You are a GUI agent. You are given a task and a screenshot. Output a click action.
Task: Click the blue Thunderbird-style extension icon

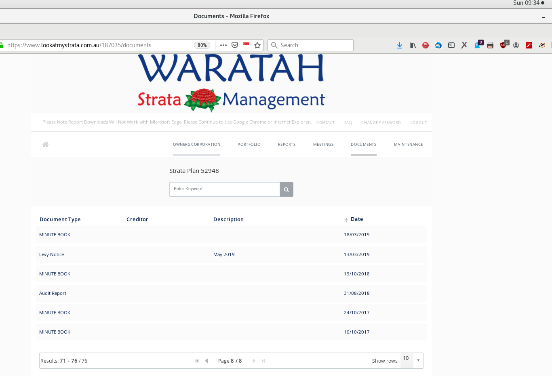coord(438,45)
